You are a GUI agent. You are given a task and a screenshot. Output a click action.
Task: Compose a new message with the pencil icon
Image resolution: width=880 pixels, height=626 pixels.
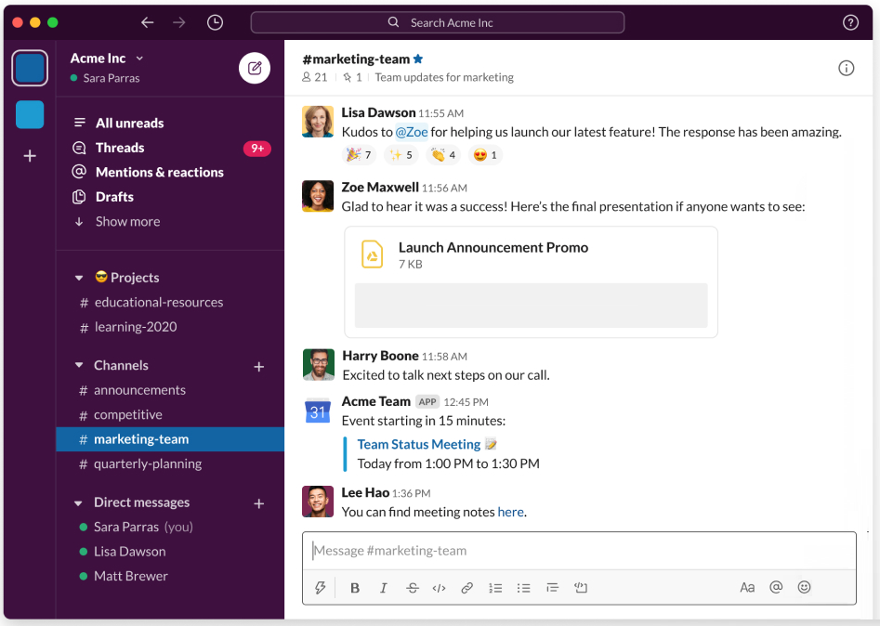point(255,68)
